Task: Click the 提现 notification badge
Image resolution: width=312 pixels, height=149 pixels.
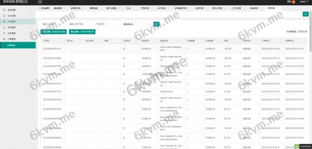Action: pos(293,2)
